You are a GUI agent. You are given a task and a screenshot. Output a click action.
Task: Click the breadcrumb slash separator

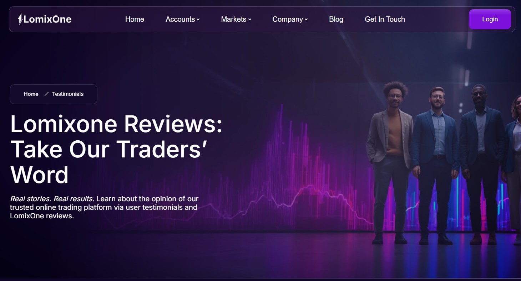tap(46, 94)
